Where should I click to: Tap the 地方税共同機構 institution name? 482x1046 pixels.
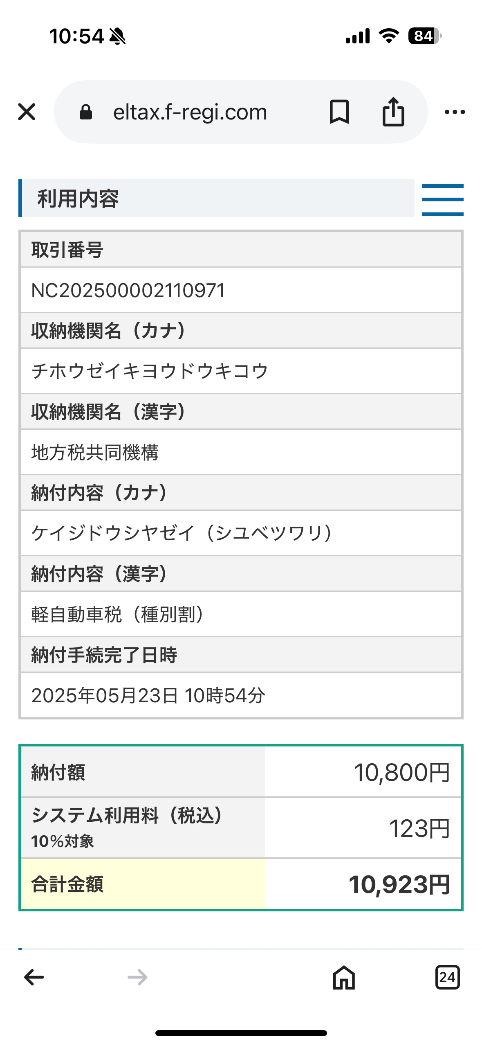pos(95,452)
